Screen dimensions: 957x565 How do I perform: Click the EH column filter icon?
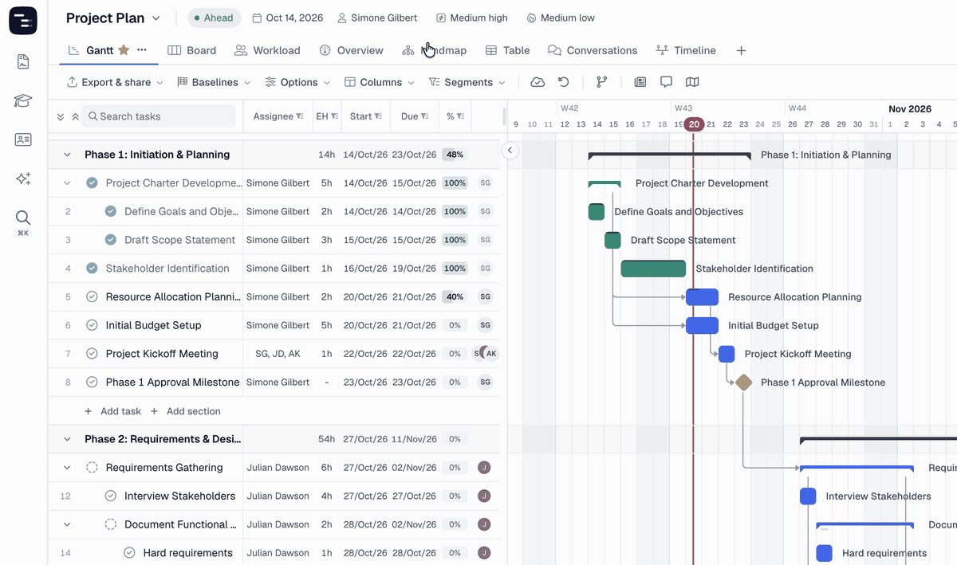pyautogui.click(x=335, y=116)
